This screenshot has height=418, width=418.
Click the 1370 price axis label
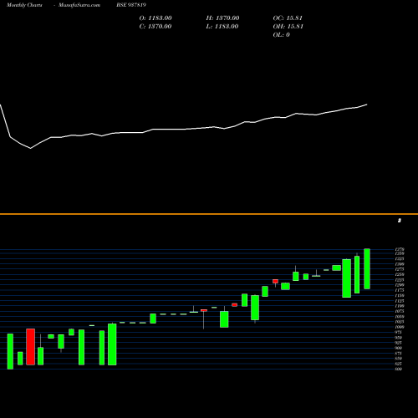point(400,249)
